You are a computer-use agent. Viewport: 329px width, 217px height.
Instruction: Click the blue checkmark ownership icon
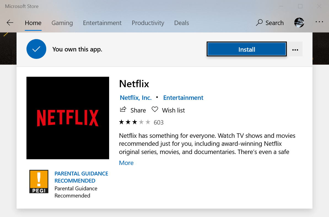[x=36, y=49]
